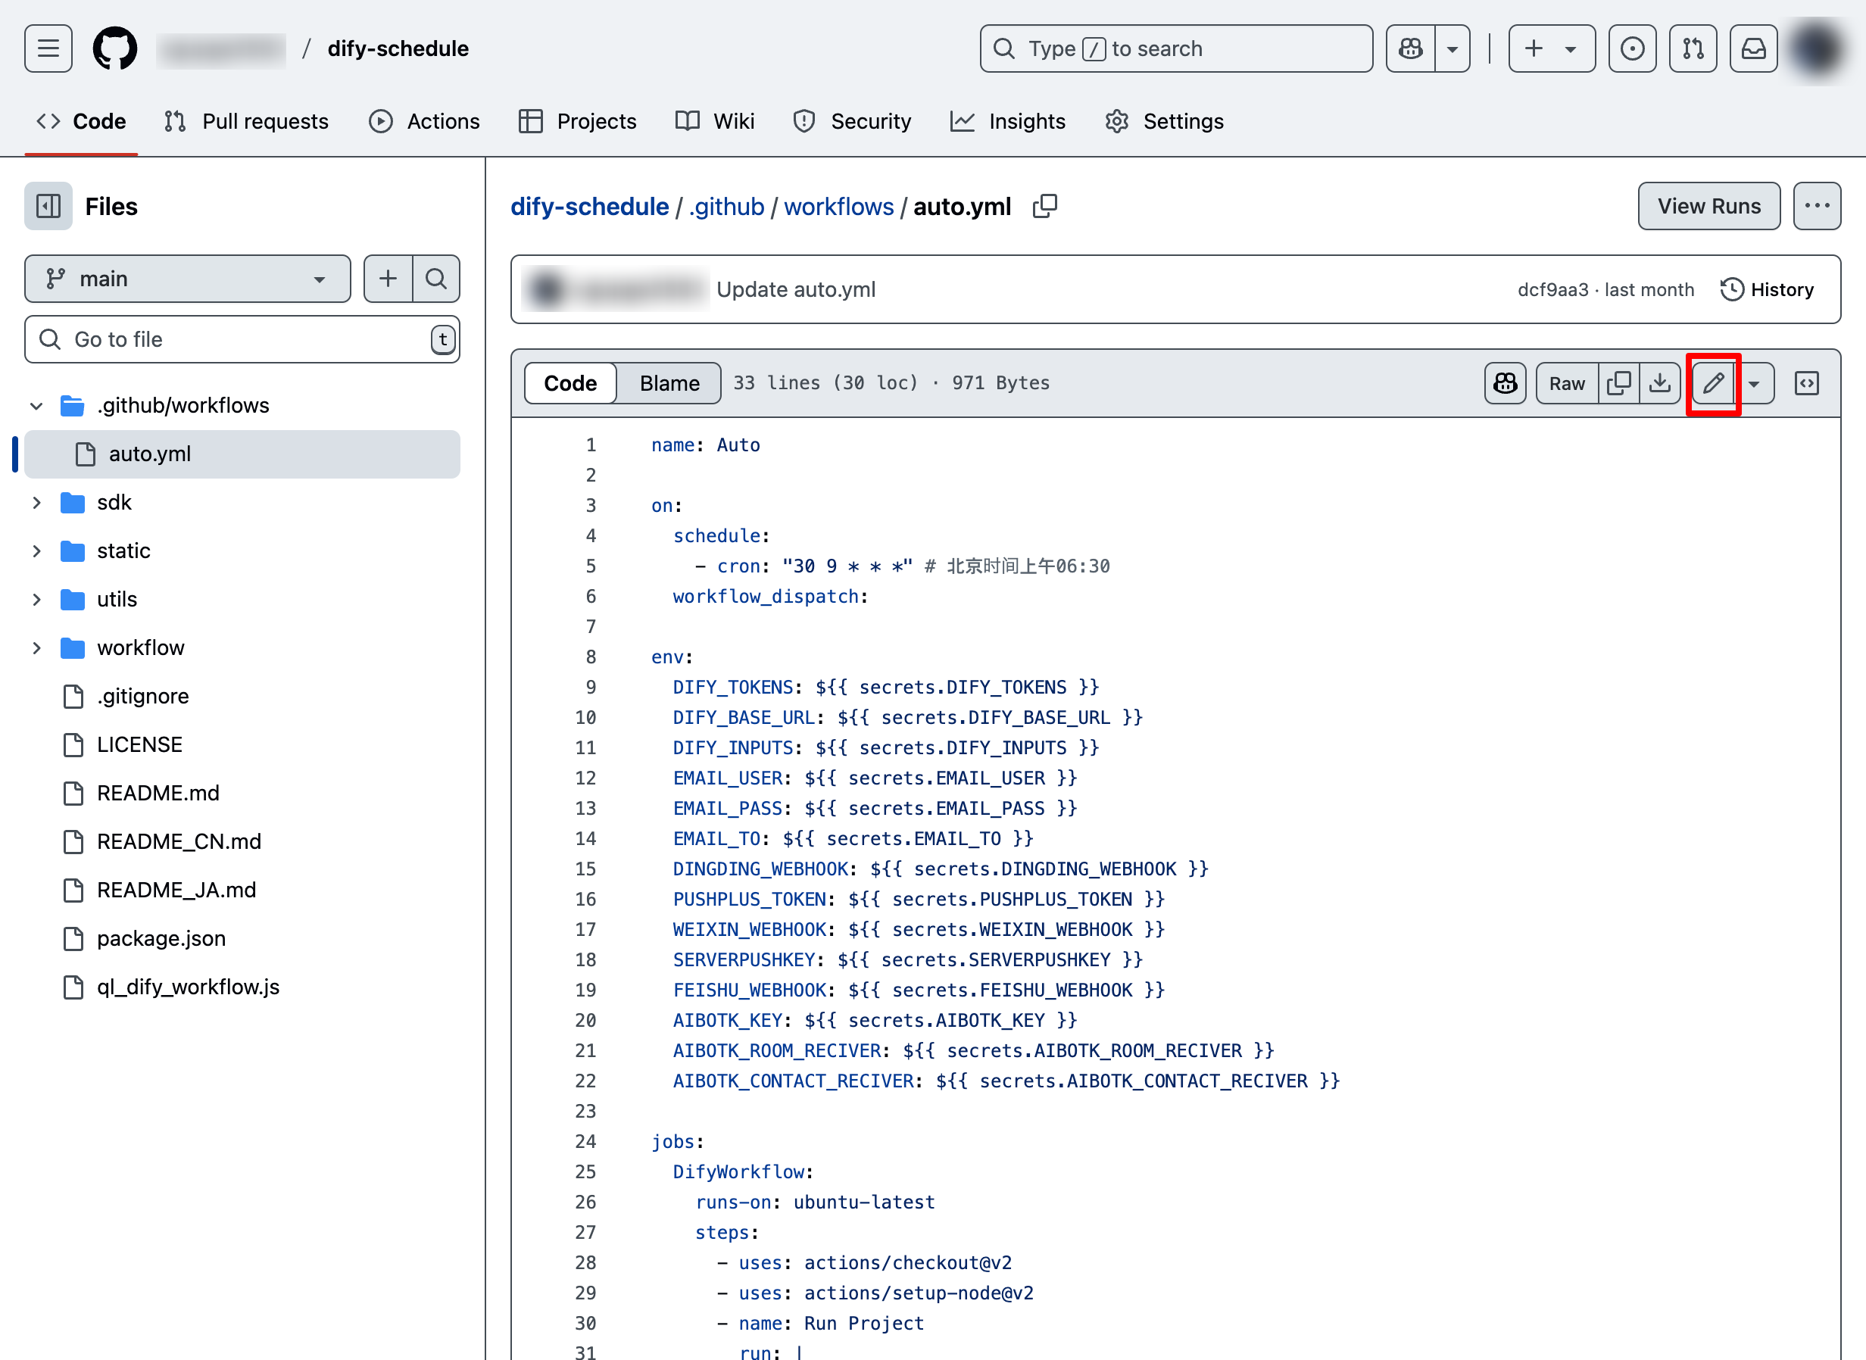The width and height of the screenshot is (1866, 1360).
Task: Copy the file path icon
Action: point(1044,206)
